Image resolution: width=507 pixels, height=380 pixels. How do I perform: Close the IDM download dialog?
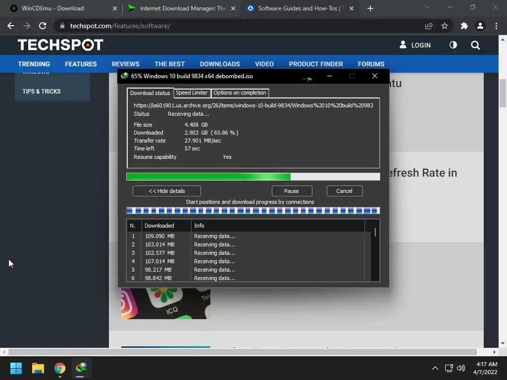[375, 76]
